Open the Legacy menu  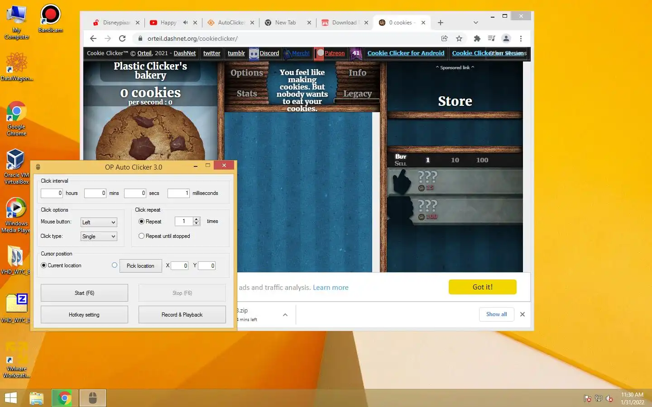(357, 94)
